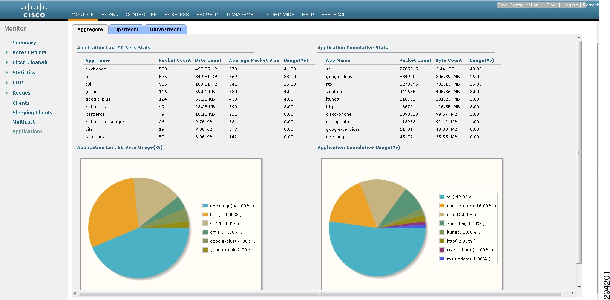The height and width of the screenshot is (300, 610).
Task: Click the vertical scrollbar down arrow
Action: click(x=579, y=287)
